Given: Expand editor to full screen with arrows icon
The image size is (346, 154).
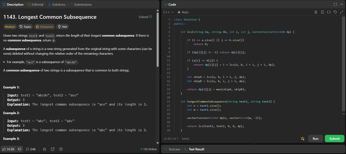Looking at the screenshot, I should (x=342, y=12).
